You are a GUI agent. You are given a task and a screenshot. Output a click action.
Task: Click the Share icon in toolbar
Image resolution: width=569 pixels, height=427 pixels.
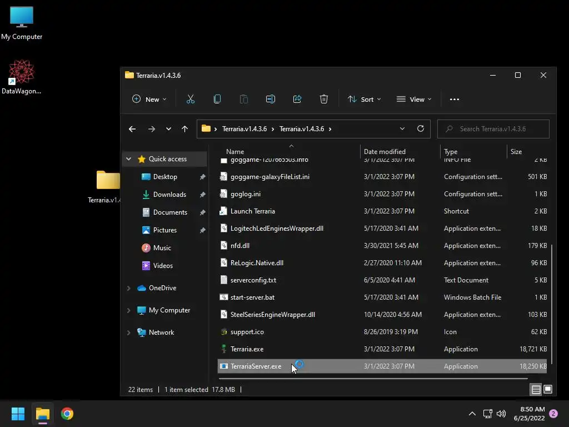[297, 99]
